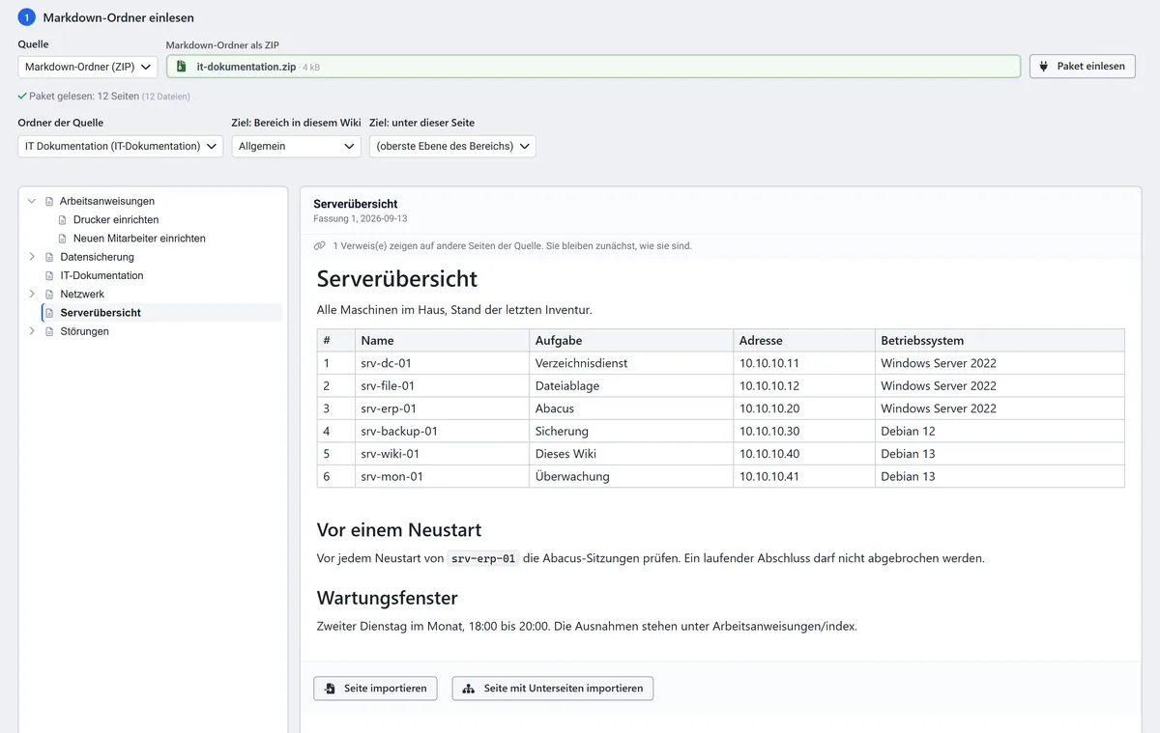Click address cell 10.10.10.11
Viewport: 1160px width, 733px height.
click(804, 363)
